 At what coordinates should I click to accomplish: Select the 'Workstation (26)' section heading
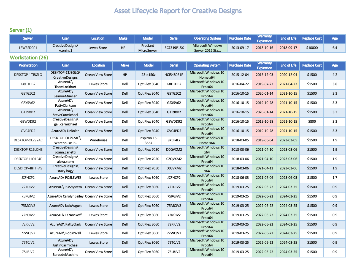(x=29, y=58)
